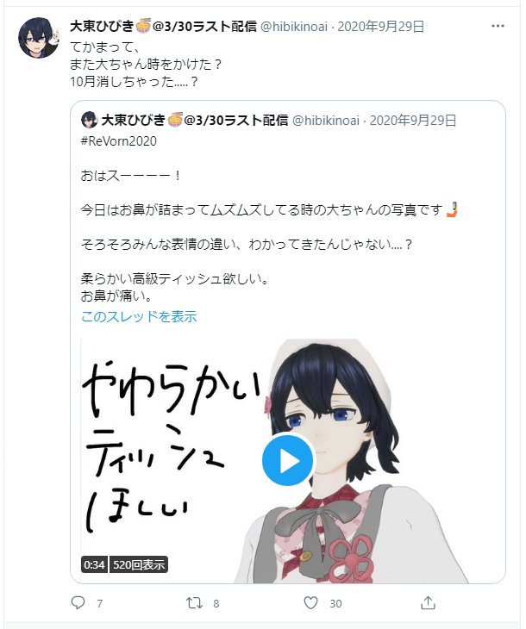Click small avatar in quoted tweet
526x629 pixels.
[x=89, y=120]
